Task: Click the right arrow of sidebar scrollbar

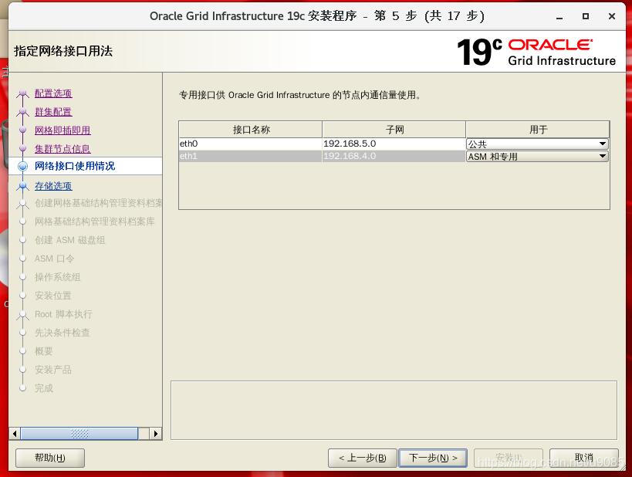Action: click(156, 434)
